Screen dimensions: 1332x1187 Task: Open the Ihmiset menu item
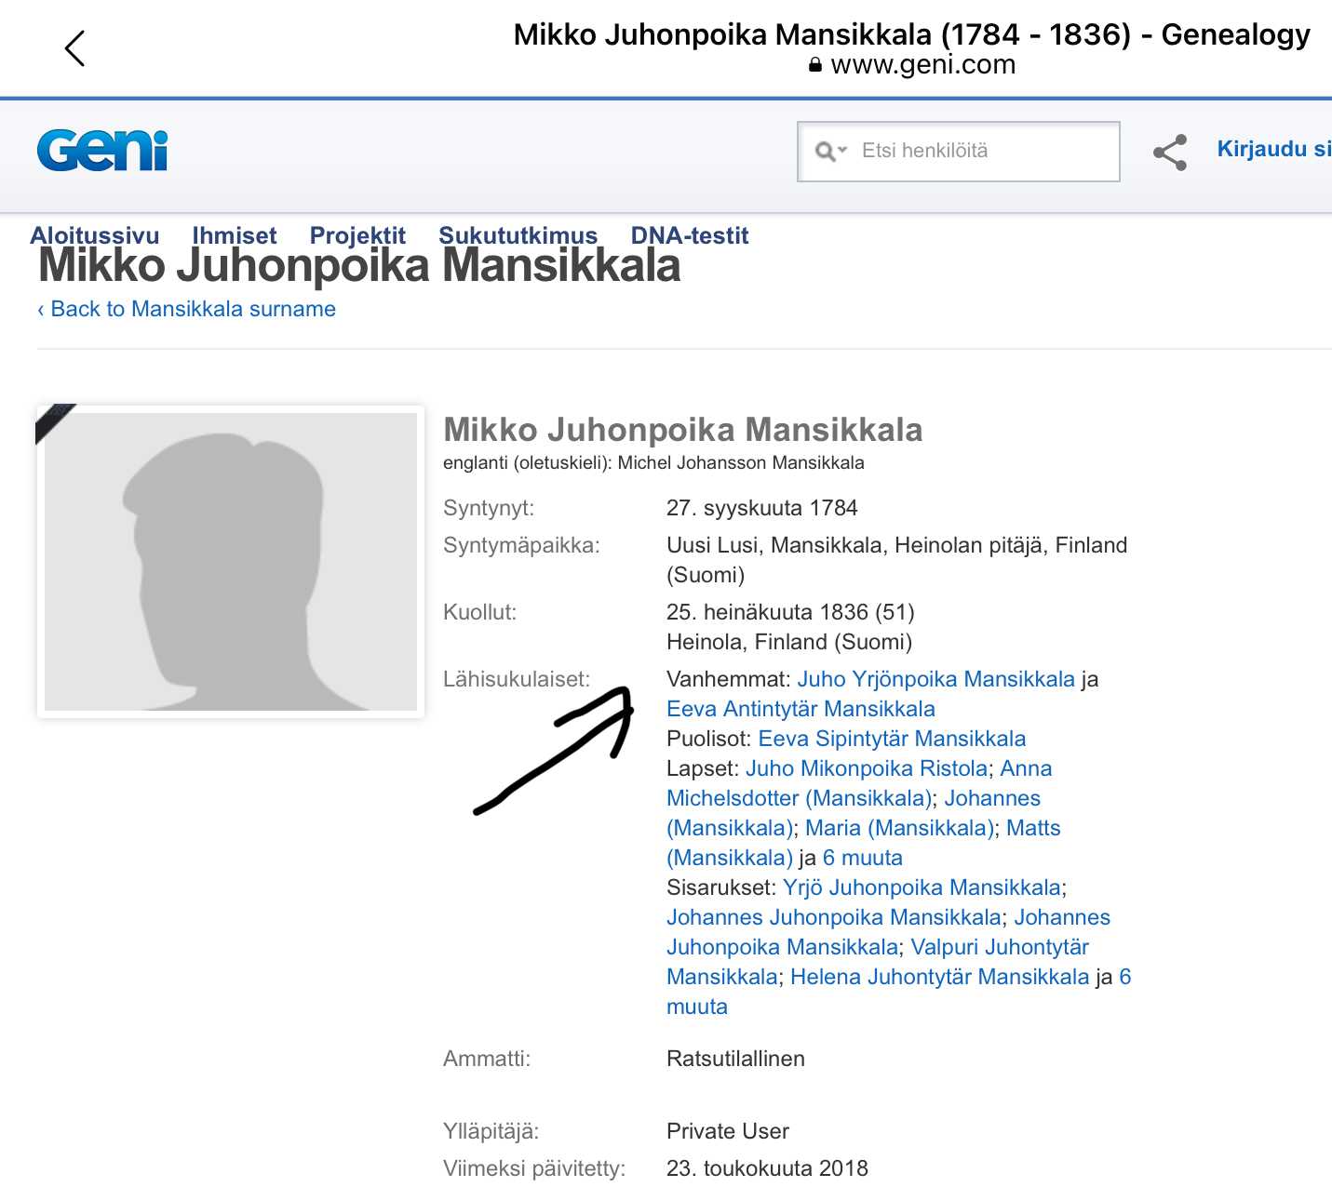click(235, 235)
